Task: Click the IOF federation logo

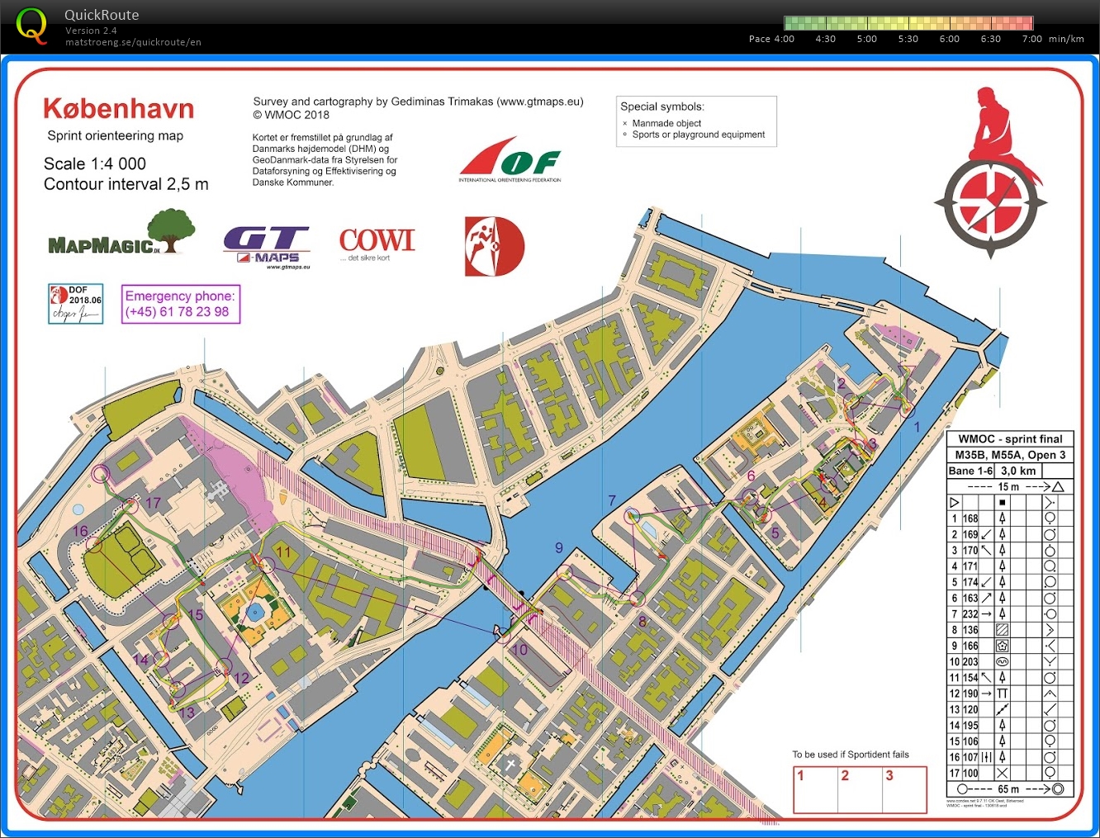Action: (510, 159)
